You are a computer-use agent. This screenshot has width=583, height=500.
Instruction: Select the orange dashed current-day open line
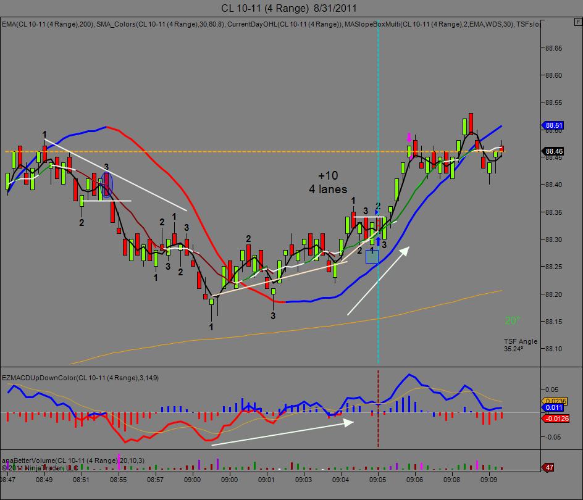254,151
